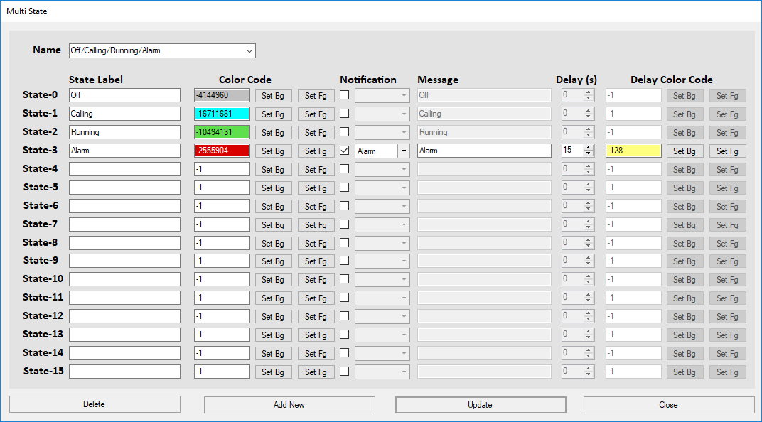Viewport: 762px width, 422px height.
Task: Click the Add New button
Action: [289, 404]
